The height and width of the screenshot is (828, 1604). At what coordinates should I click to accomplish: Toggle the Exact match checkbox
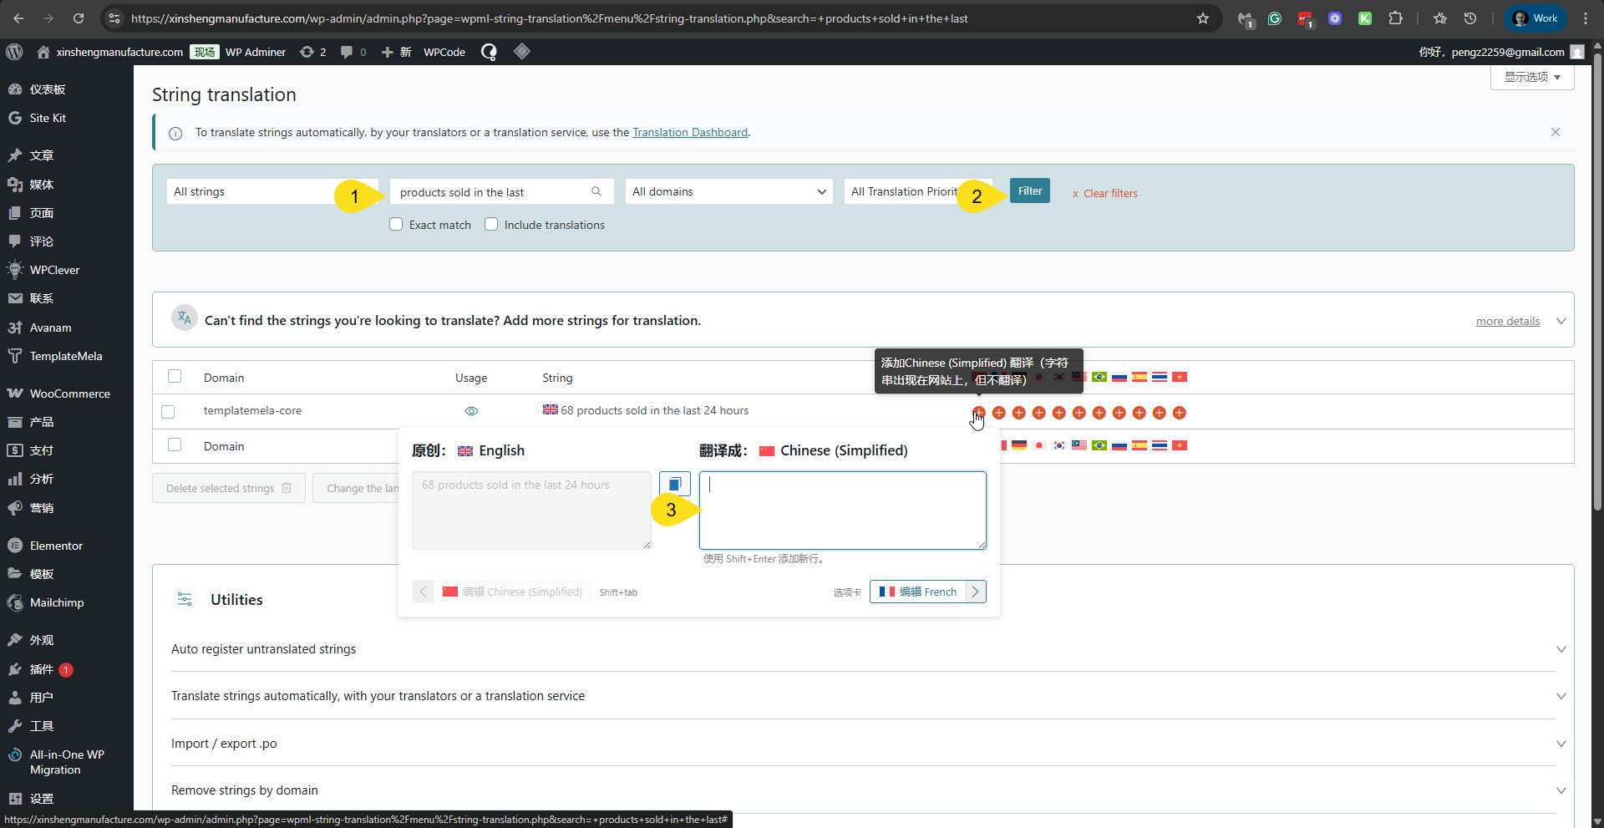click(396, 224)
